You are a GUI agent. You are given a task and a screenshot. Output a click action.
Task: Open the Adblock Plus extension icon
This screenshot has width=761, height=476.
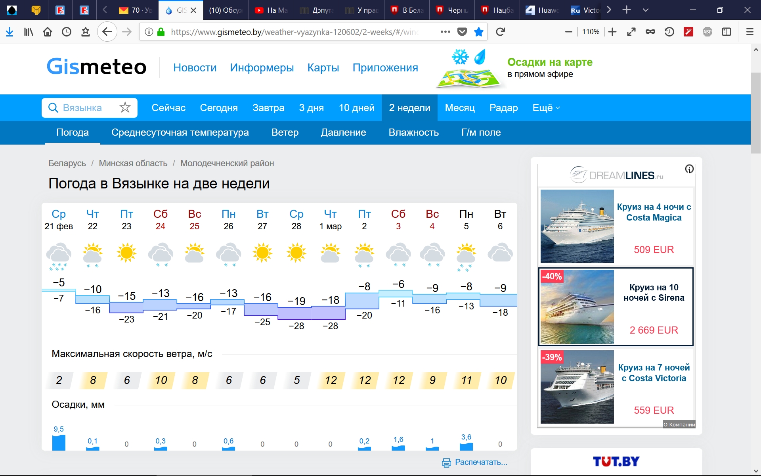[x=707, y=32]
